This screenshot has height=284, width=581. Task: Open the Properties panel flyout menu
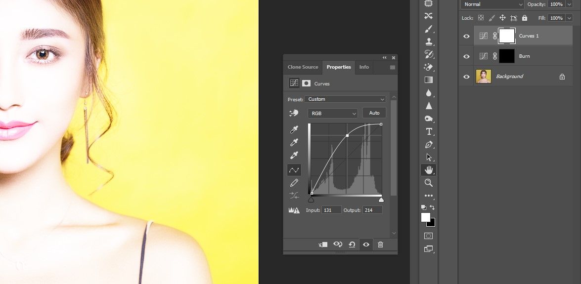tap(393, 67)
